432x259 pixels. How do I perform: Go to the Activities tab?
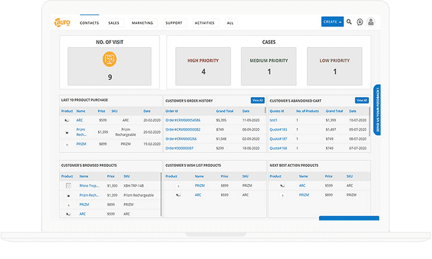(204, 23)
